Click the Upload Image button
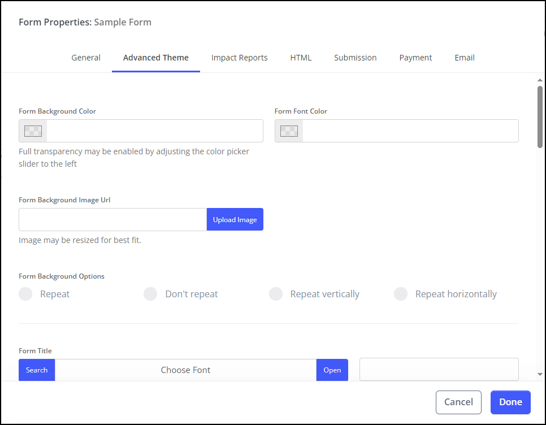The width and height of the screenshot is (546, 425). (235, 219)
